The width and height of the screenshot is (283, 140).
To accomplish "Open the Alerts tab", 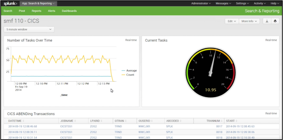I will 52,11.
